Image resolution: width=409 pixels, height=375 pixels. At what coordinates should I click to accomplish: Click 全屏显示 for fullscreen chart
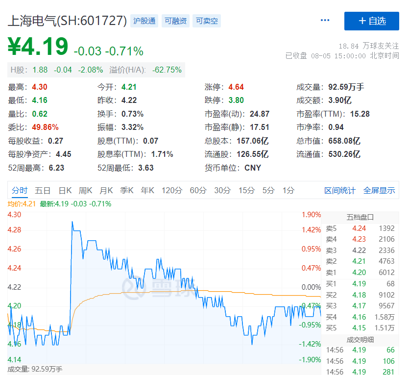coord(379,191)
